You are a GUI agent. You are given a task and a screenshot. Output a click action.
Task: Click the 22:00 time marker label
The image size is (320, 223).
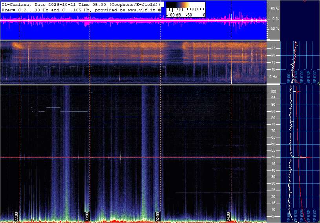16,216
